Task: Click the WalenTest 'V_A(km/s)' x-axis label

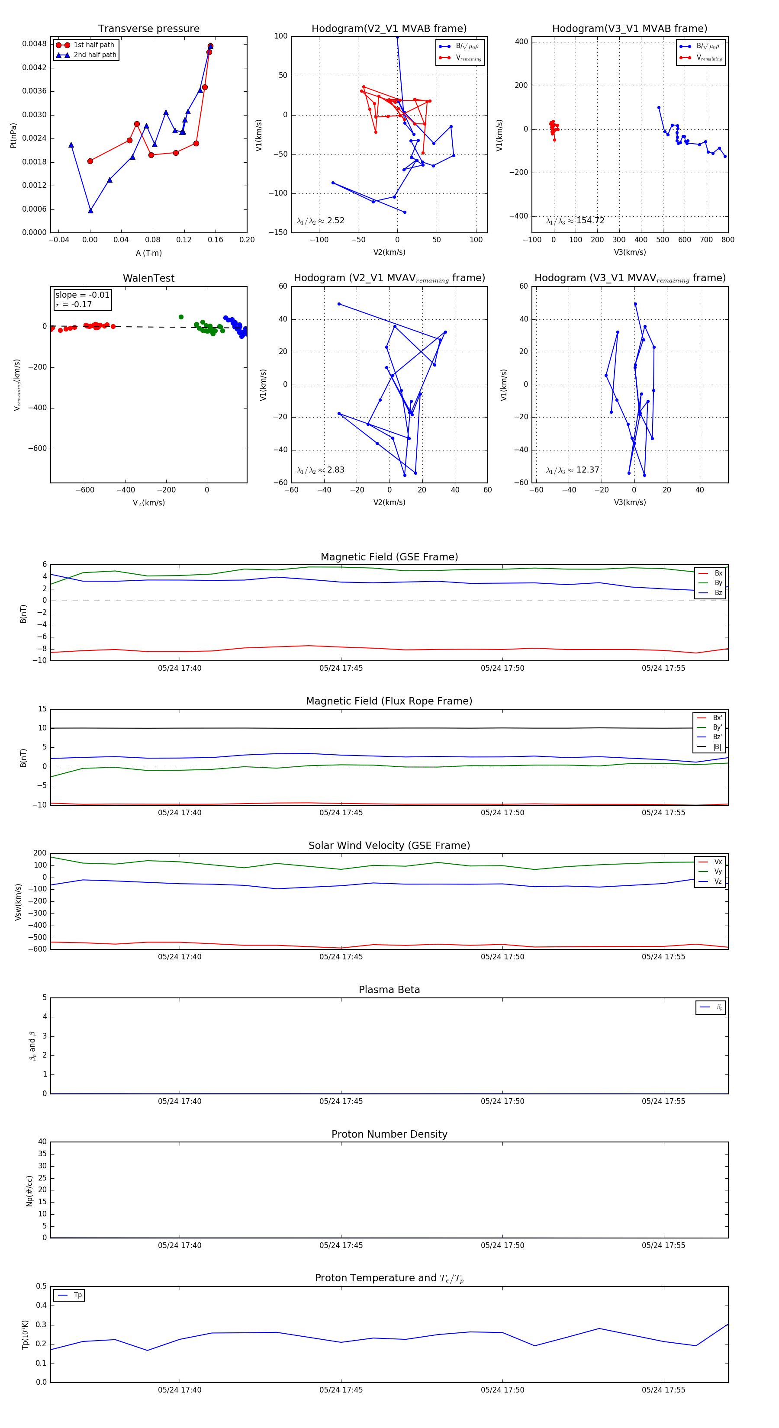Action: click(148, 503)
